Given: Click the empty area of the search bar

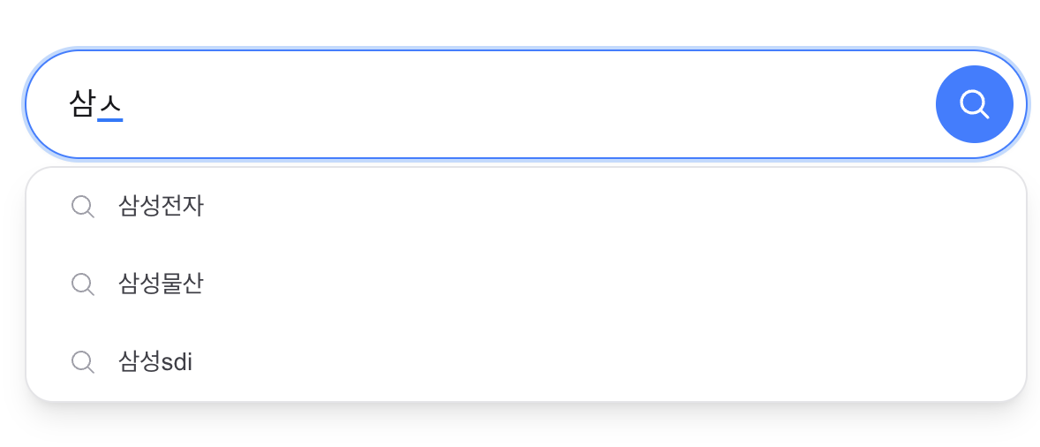Looking at the screenshot, I should (x=530, y=104).
